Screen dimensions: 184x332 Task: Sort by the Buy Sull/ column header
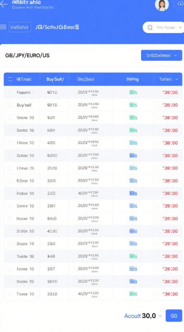coord(55,79)
